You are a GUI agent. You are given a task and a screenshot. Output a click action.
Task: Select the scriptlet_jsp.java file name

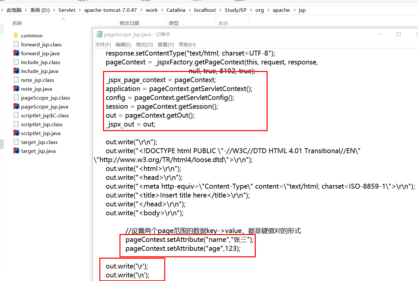[41, 133]
